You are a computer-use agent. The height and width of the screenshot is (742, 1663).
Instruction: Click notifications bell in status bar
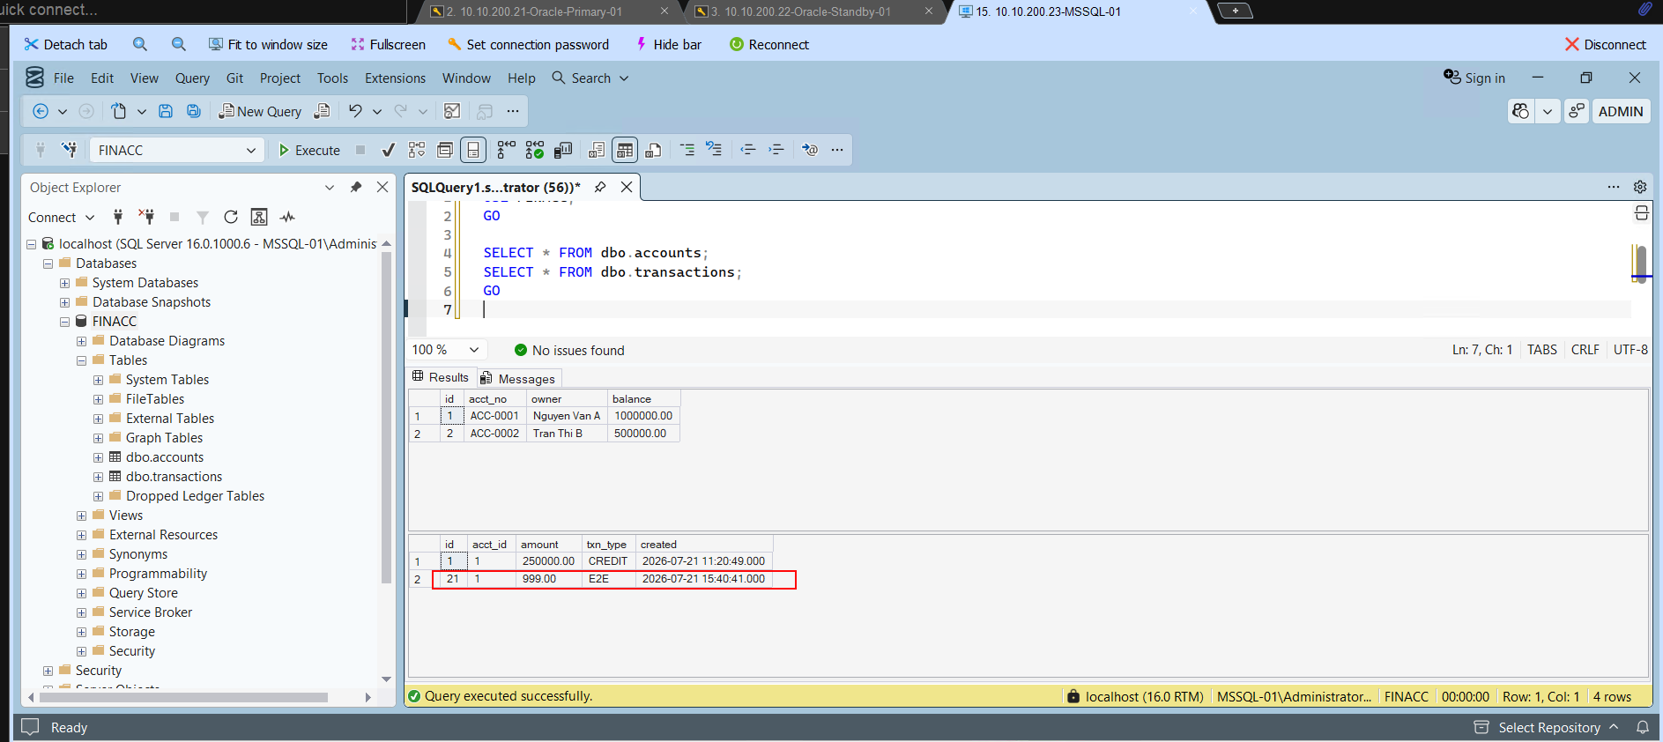[x=1643, y=727]
